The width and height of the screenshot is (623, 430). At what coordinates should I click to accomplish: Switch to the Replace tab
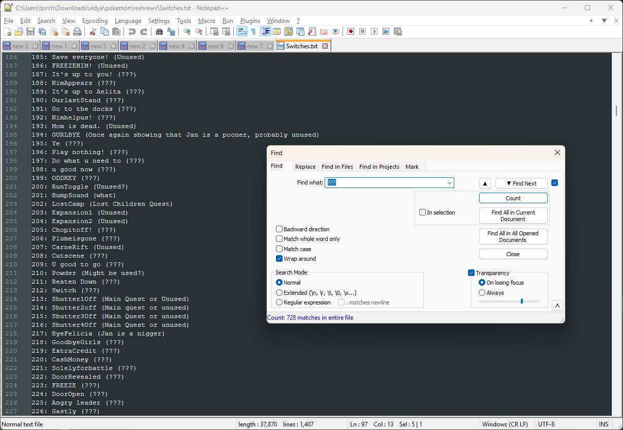305,167
